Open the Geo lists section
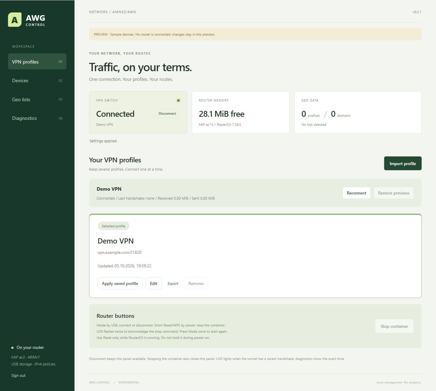436x391 pixels. click(x=37, y=99)
